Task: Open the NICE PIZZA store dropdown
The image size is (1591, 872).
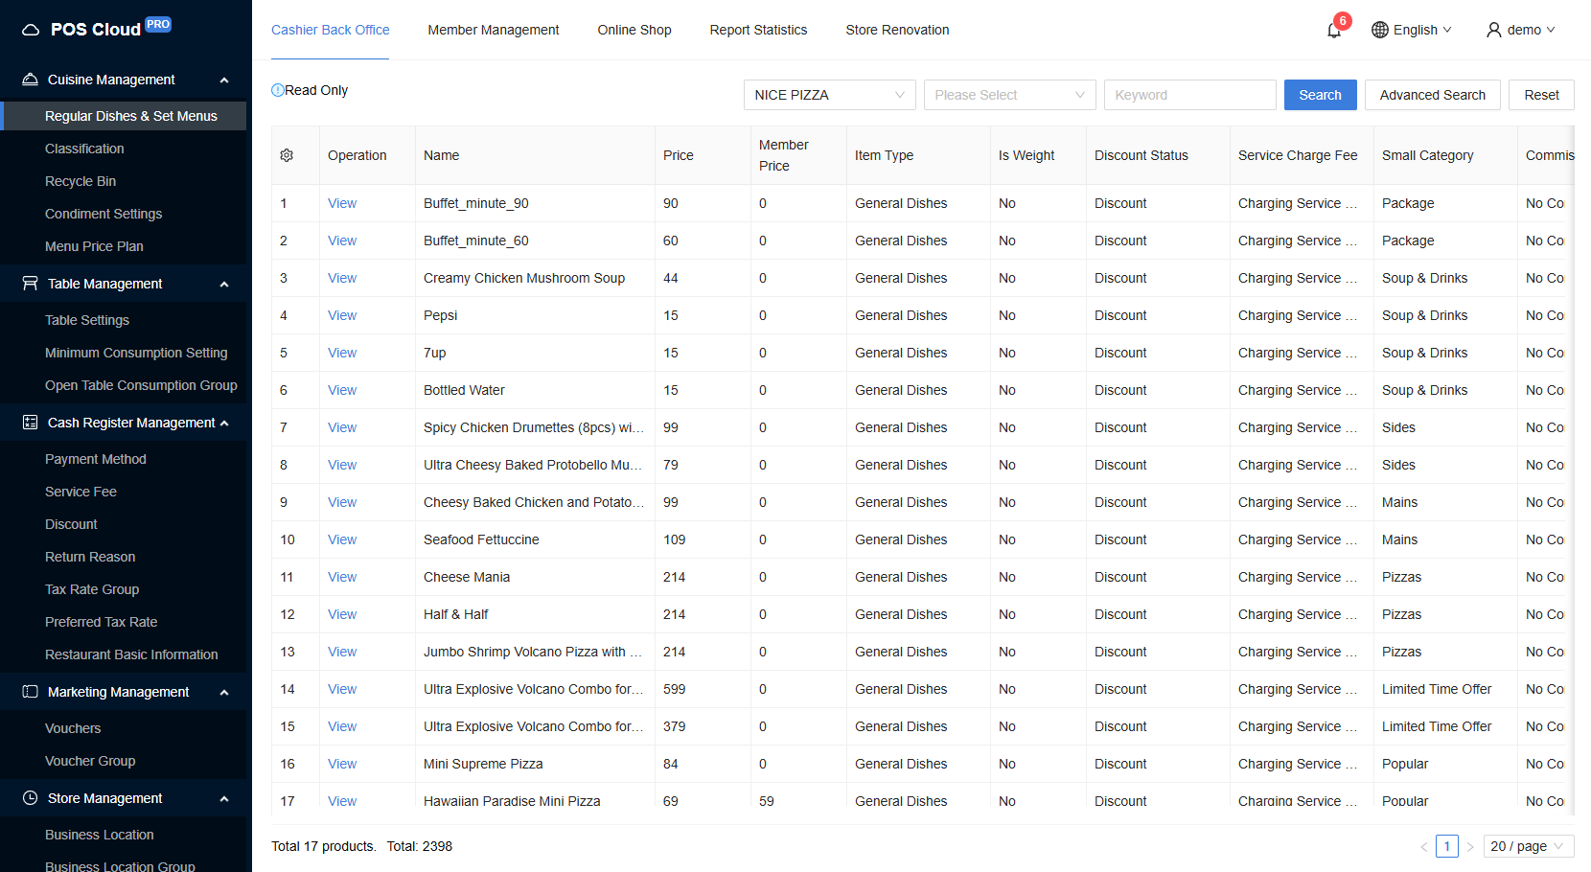Action: (829, 95)
